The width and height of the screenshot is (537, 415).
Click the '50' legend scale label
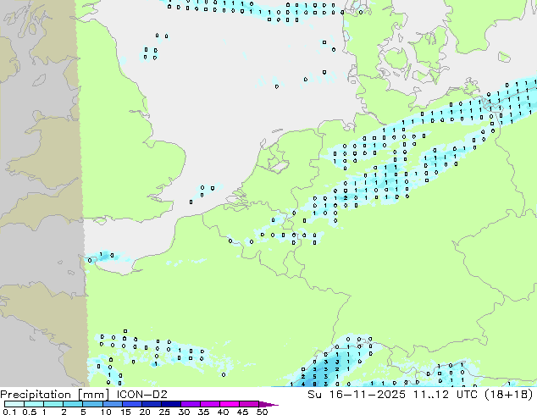click(262, 412)
